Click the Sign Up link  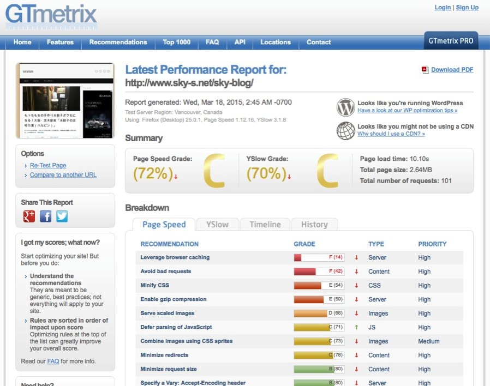pyautogui.click(x=467, y=8)
